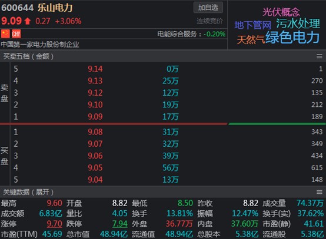Viewport: 326px width, 239px height.
Task: Click the red sell-side ratio bar
Action: coord(114,124)
